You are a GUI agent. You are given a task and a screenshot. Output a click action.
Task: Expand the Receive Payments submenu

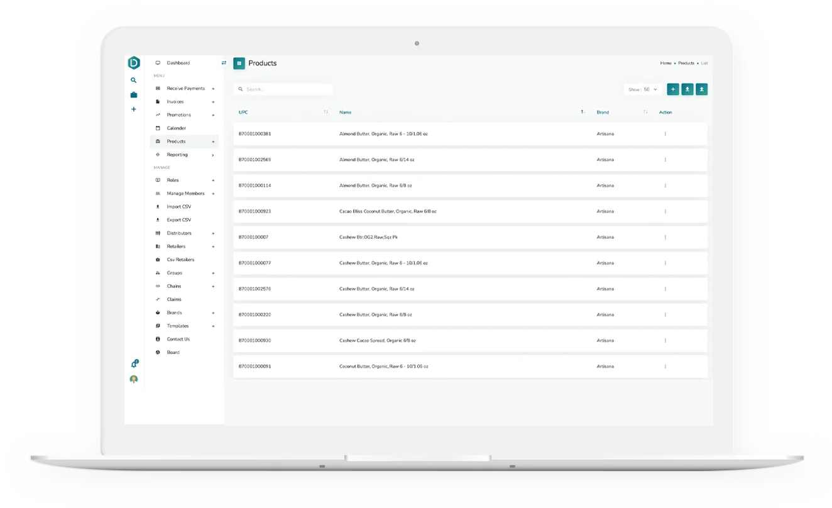point(213,89)
